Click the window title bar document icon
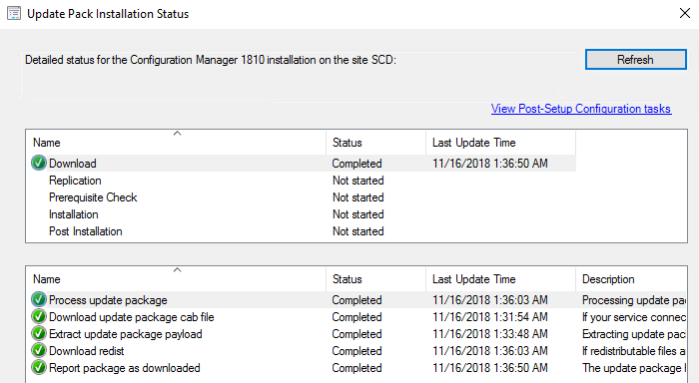The width and height of the screenshot is (699, 383). [14, 13]
